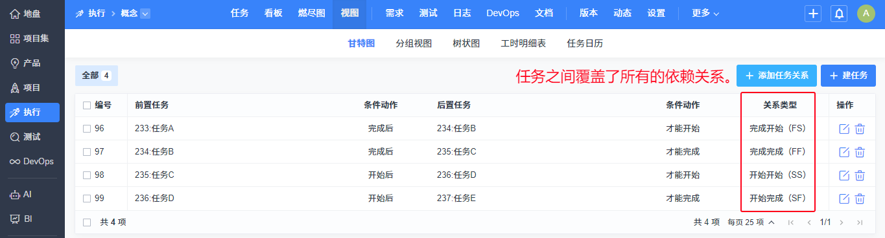Click the 建任务 button
This screenshot has width=885, height=238.
click(x=848, y=76)
